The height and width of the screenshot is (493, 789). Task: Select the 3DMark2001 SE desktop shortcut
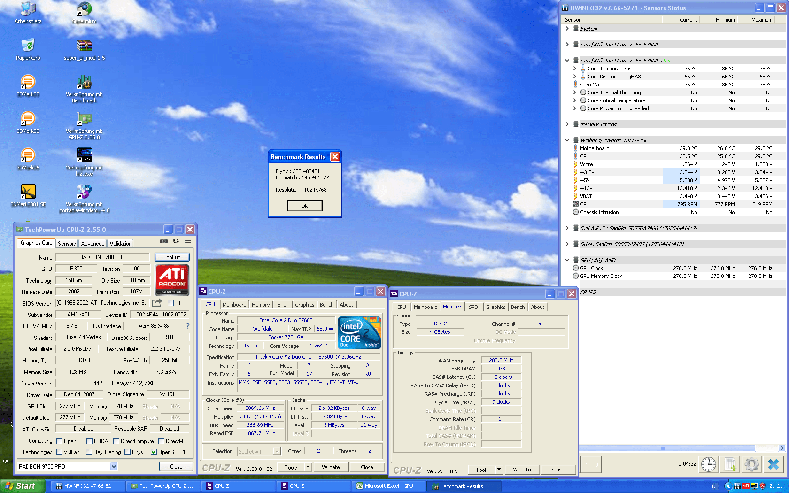point(28,196)
